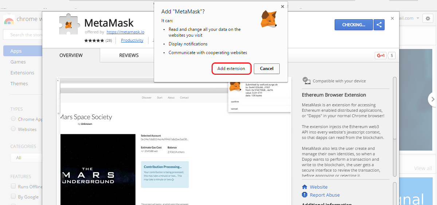Switch to the OVERVIEW tab
437x205 pixels.
(71, 55)
